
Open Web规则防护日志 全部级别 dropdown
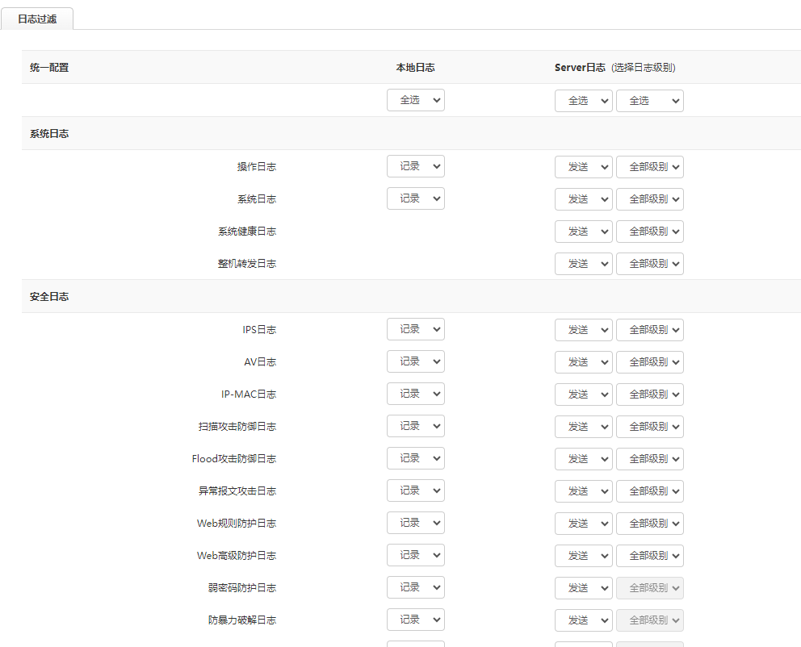(650, 523)
